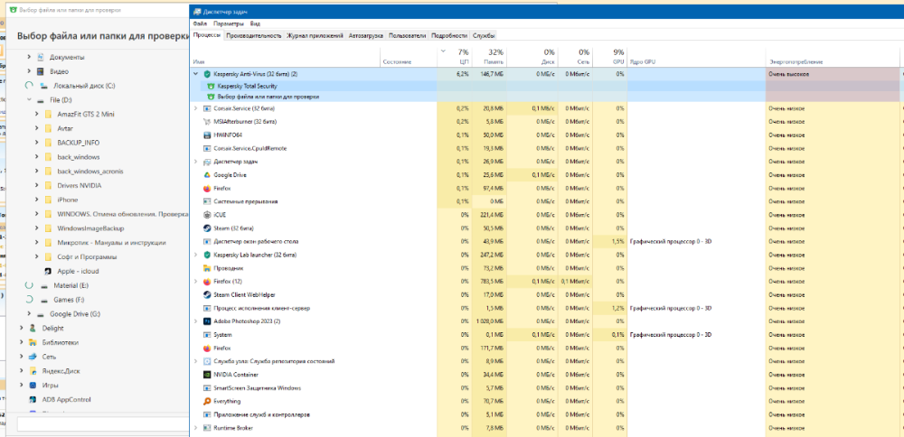
Task: Select the Steam (32 бита) process icon
Action: (x=207, y=228)
